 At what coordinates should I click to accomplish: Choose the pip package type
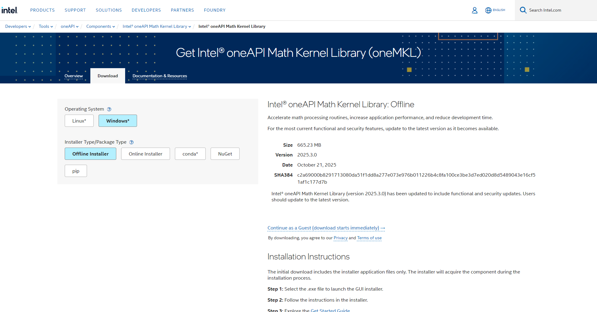pos(76,171)
